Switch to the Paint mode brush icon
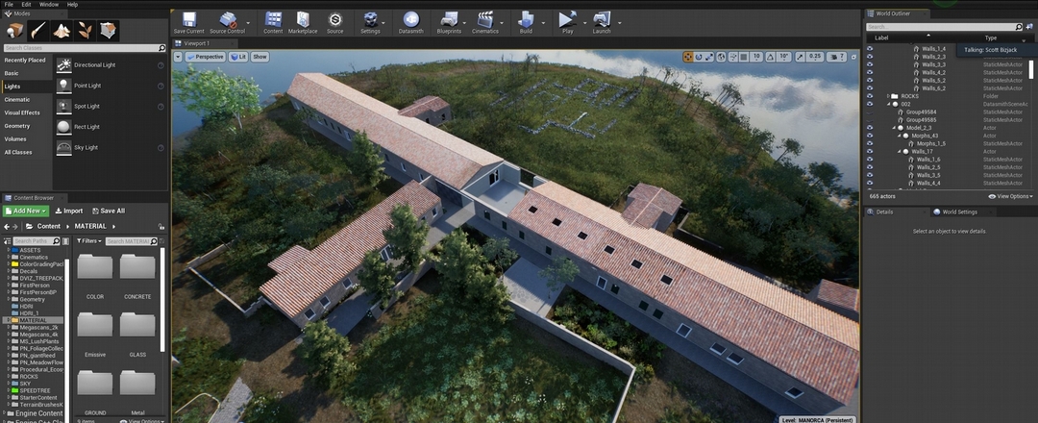This screenshot has height=423, width=1038. coord(38,31)
